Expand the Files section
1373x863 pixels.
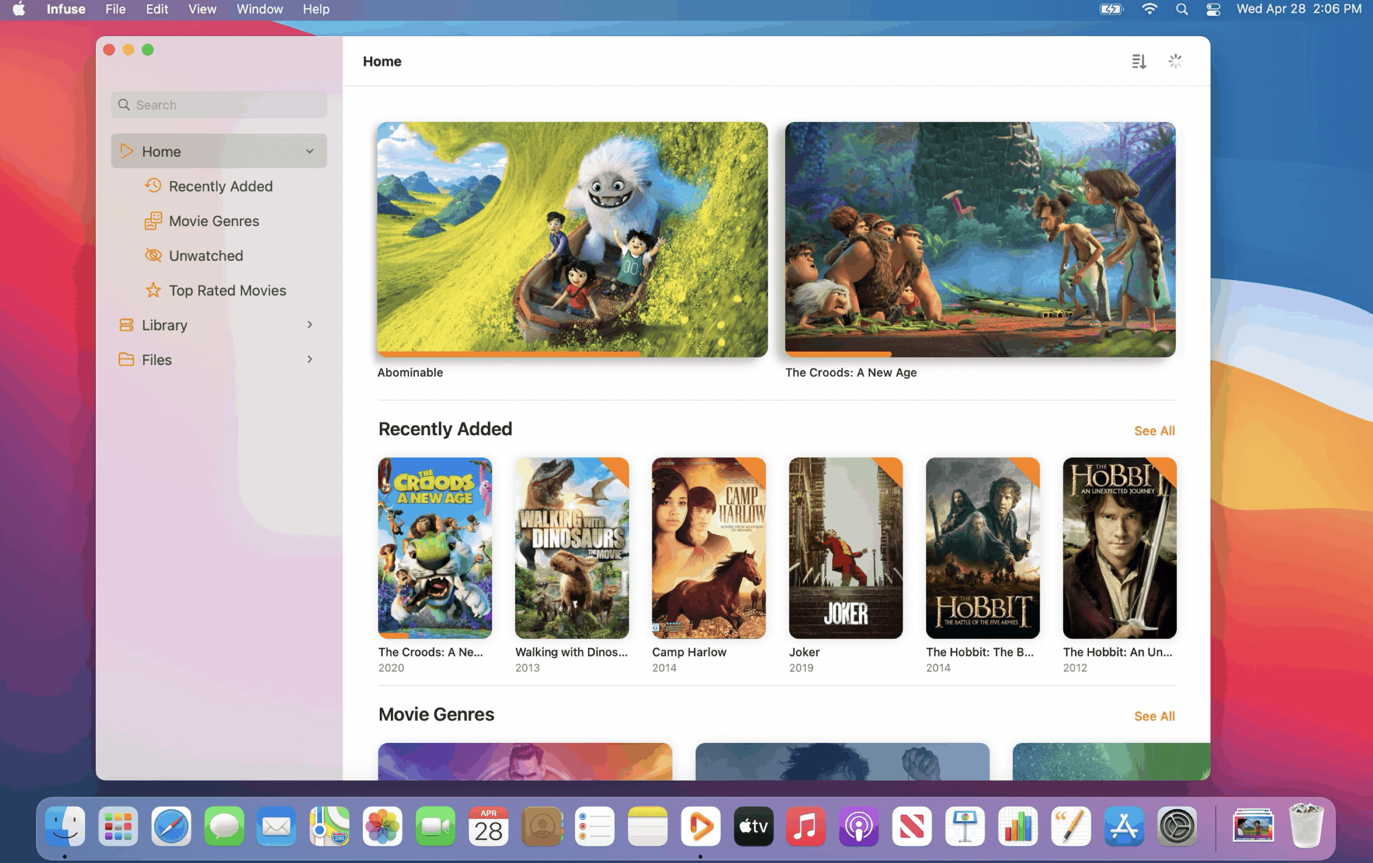(x=310, y=360)
